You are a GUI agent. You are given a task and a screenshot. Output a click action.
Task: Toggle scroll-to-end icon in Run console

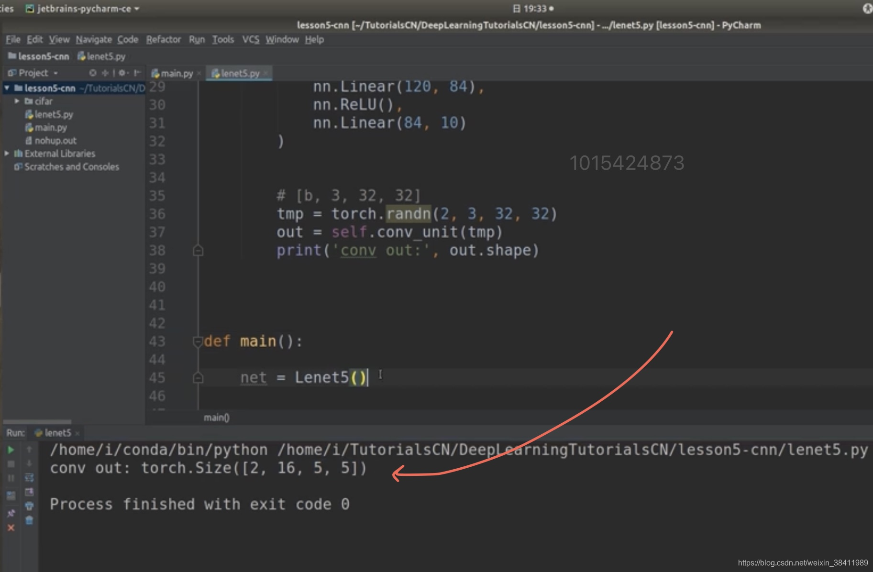pyautogui.click(x=29, y=492)
